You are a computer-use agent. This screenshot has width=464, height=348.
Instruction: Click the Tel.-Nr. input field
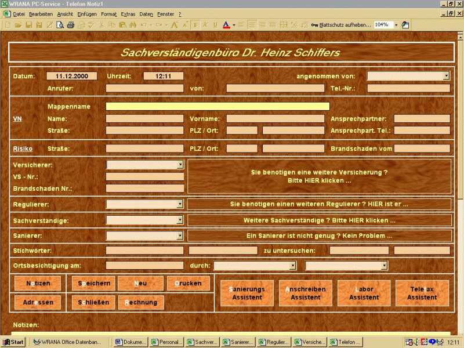click(409, 88)
